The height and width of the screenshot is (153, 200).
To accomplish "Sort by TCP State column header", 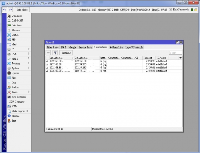I will pyautogui.click(x=162, y=58).
